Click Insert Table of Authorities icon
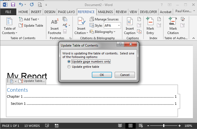Image resolution: width=197 pixels, height=129 pixels. click(x=183, y=19)
